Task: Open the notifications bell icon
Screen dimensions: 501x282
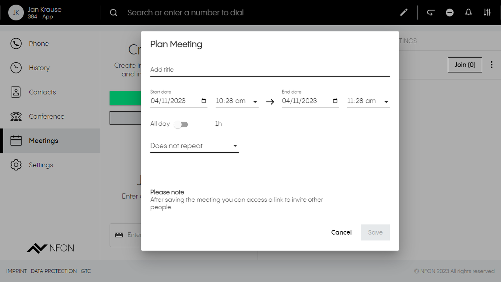Action: pyautogui.click(x=468, y=12)
